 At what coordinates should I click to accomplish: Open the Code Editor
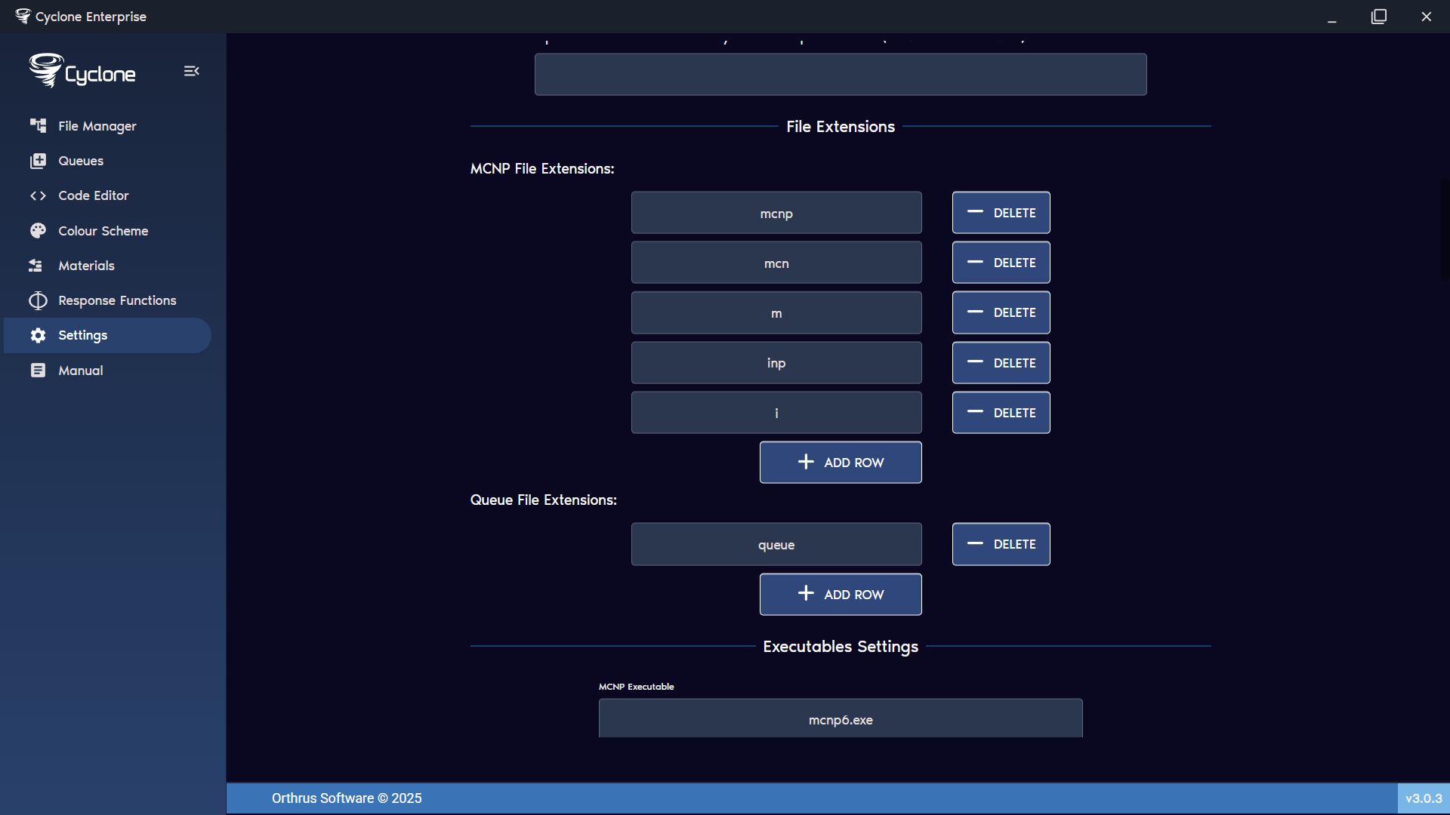click(93, 195)
